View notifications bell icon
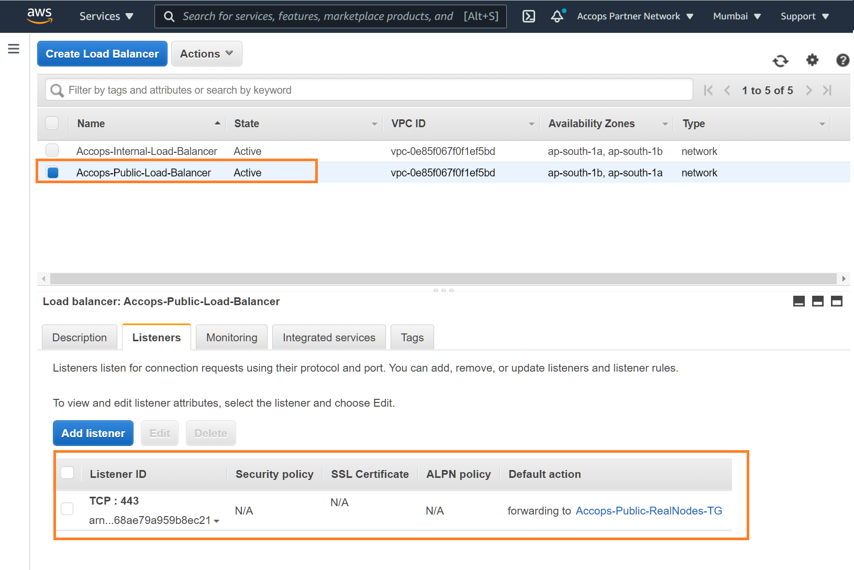 click(x=558, y=16)
